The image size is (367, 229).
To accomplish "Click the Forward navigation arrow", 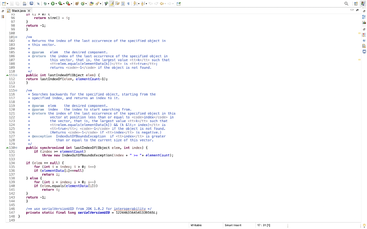I will pyautogui.click(x=170, y=4).
